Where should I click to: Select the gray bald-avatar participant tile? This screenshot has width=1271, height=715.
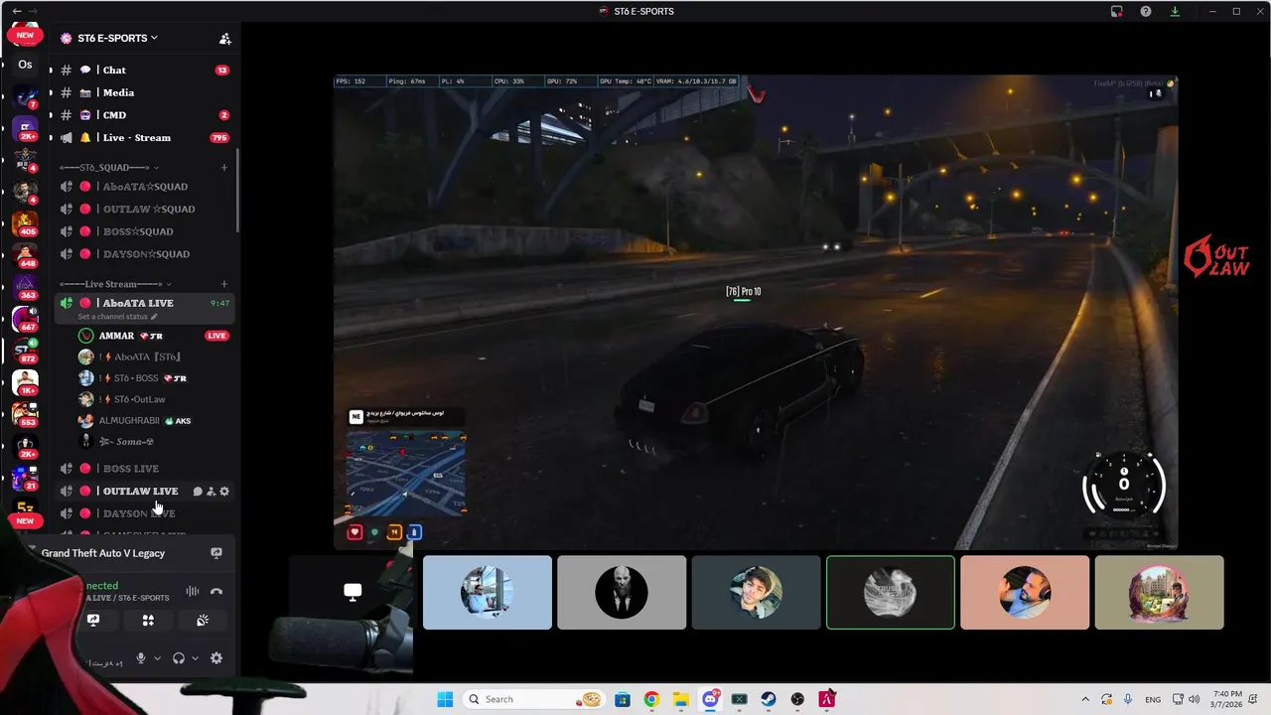coord(622,592)
